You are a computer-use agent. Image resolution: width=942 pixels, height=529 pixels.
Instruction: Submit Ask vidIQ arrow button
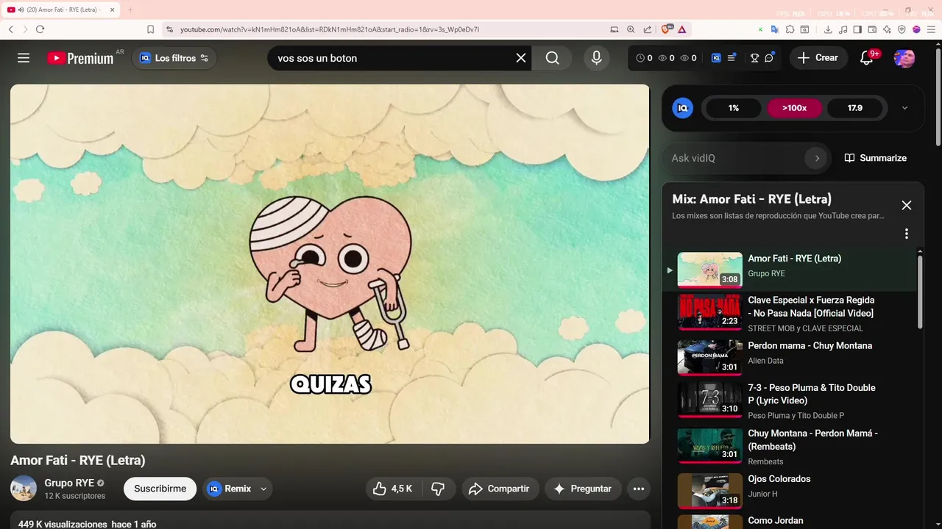(816, 158)
